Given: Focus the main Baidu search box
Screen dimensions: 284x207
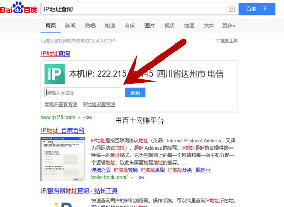Looking at the screenshot, I should pos(140,9).
